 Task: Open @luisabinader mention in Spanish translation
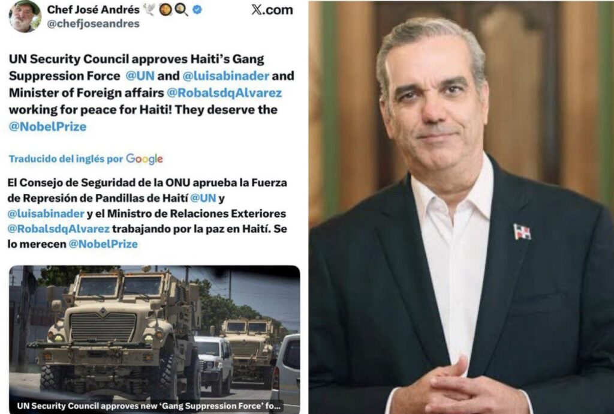pos(46,214)
